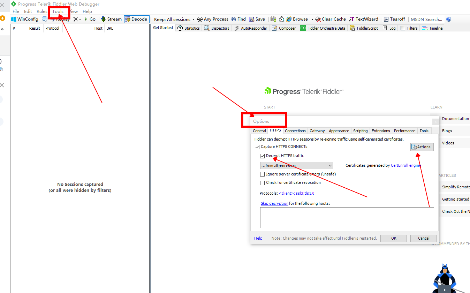Click the Save sessions toolbar icon
The height and width of the screenshot is (293, 470).
[257, 19]
